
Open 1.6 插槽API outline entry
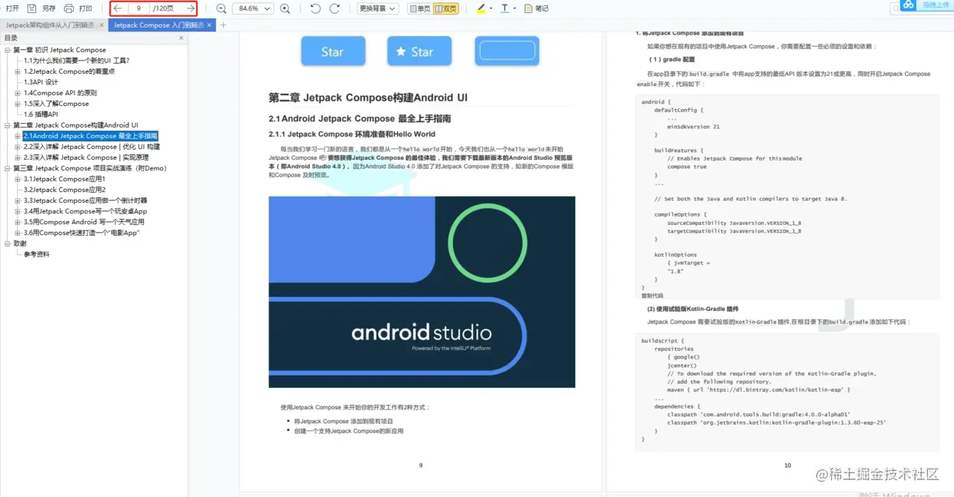click(41, 114)
